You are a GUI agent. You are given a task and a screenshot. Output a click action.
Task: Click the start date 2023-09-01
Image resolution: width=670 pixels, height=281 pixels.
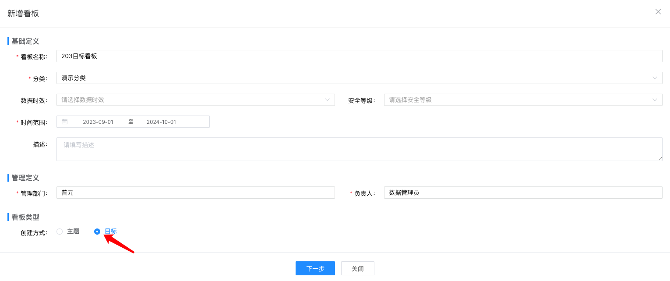[98, 122]
